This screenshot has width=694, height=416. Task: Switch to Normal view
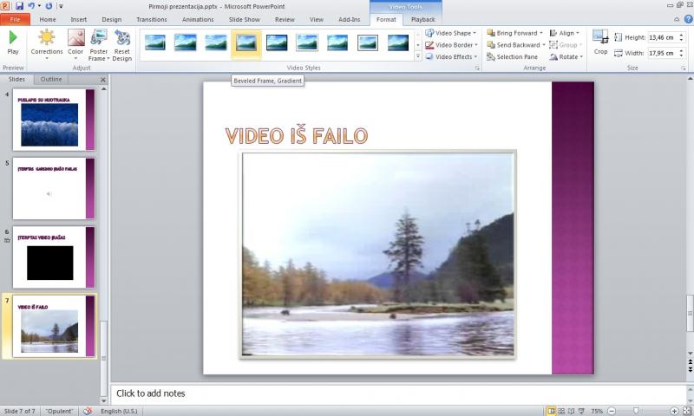551,411
